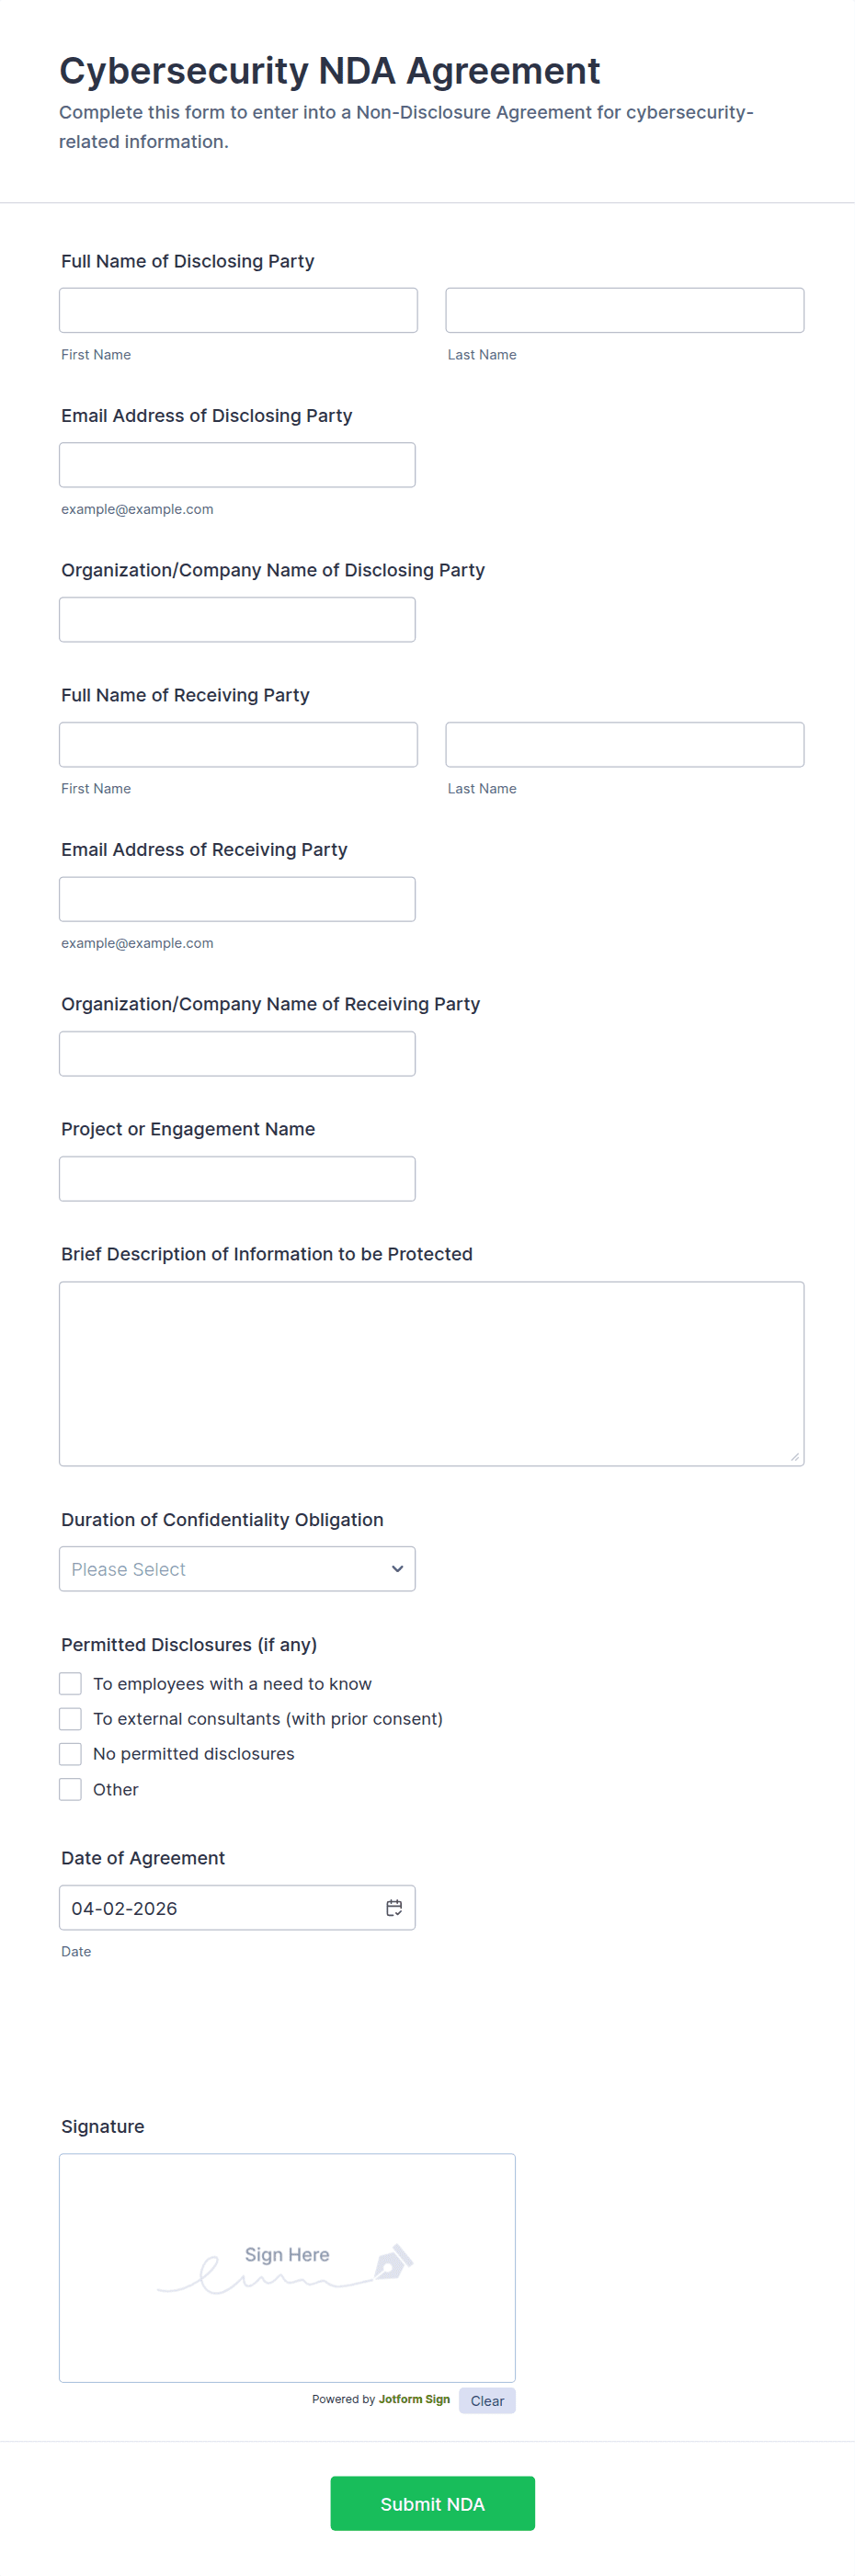Click the Disclosing Party First Name field
This screenshot has height=2576, width=855.
pos(238,310)
